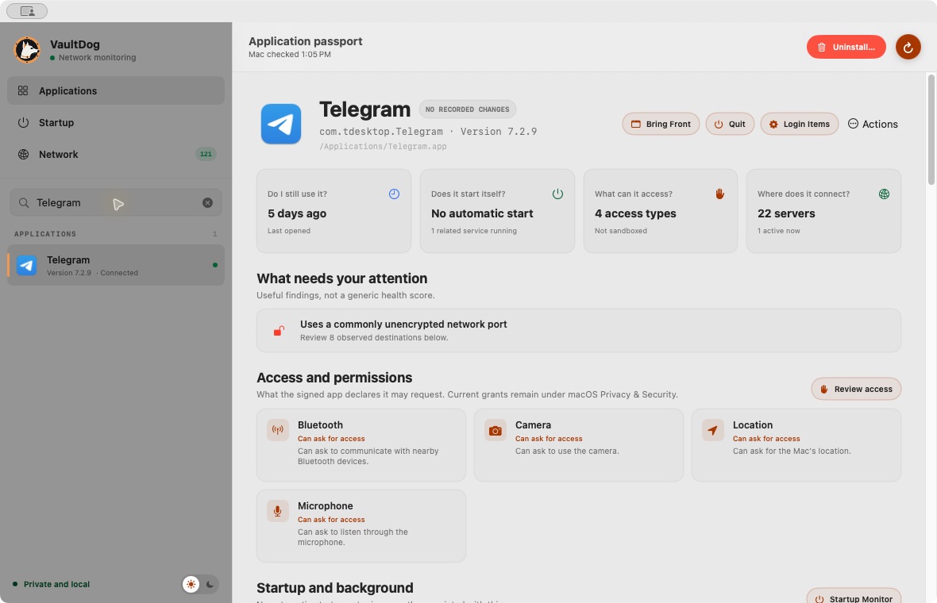Click the Location arrow icon
Screen dimensions: 937x603
tap(713, 430)
